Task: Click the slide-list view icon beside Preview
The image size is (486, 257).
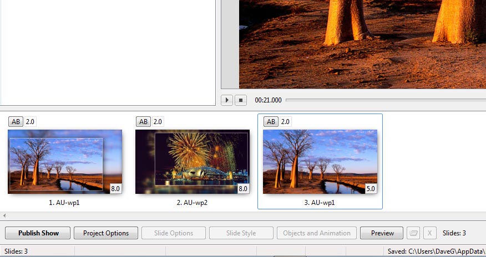Action: click(413, 233)
